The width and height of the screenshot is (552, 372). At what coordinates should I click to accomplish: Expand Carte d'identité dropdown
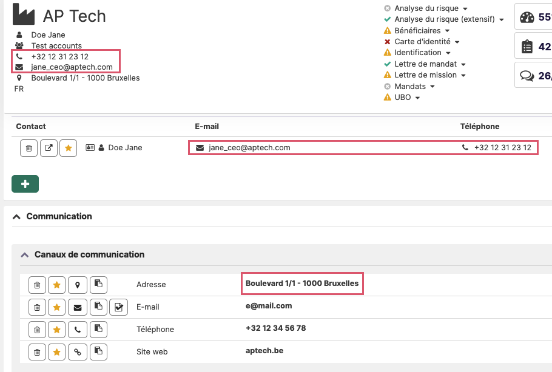[457, 42]
